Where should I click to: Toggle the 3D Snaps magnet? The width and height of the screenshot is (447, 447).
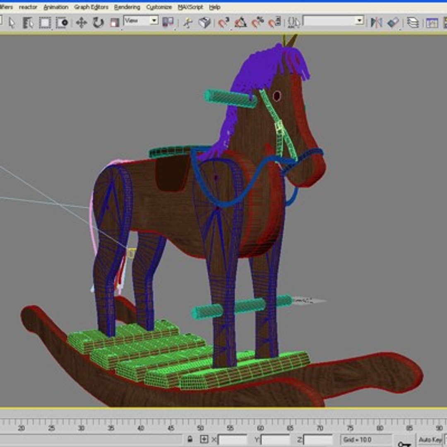coord(223,22)
